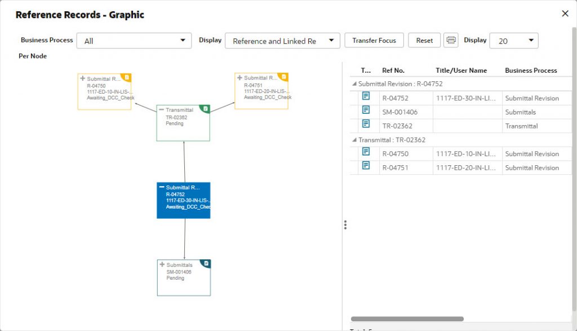Open the Reference and Linked Records display dropdown
Screen dimensions: 577x331
pyautogui.click(x=282, y=41)
